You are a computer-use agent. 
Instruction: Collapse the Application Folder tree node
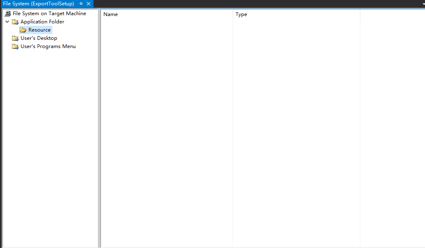7,22
